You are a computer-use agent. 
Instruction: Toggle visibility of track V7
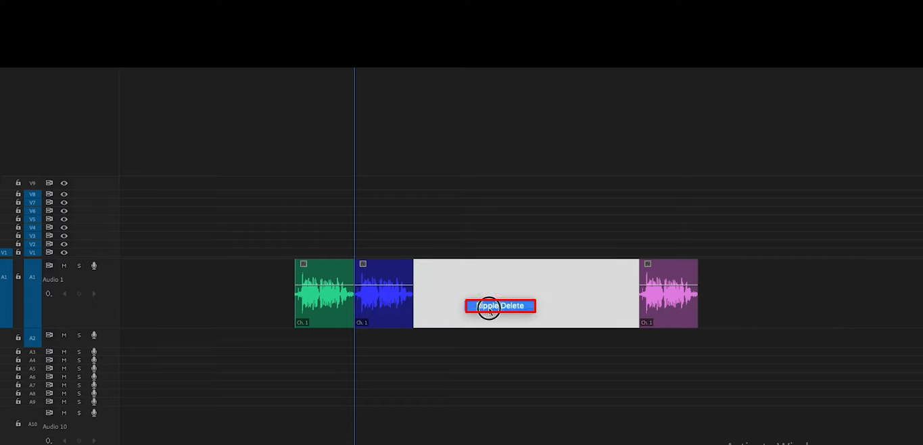(x=64, y=202)
